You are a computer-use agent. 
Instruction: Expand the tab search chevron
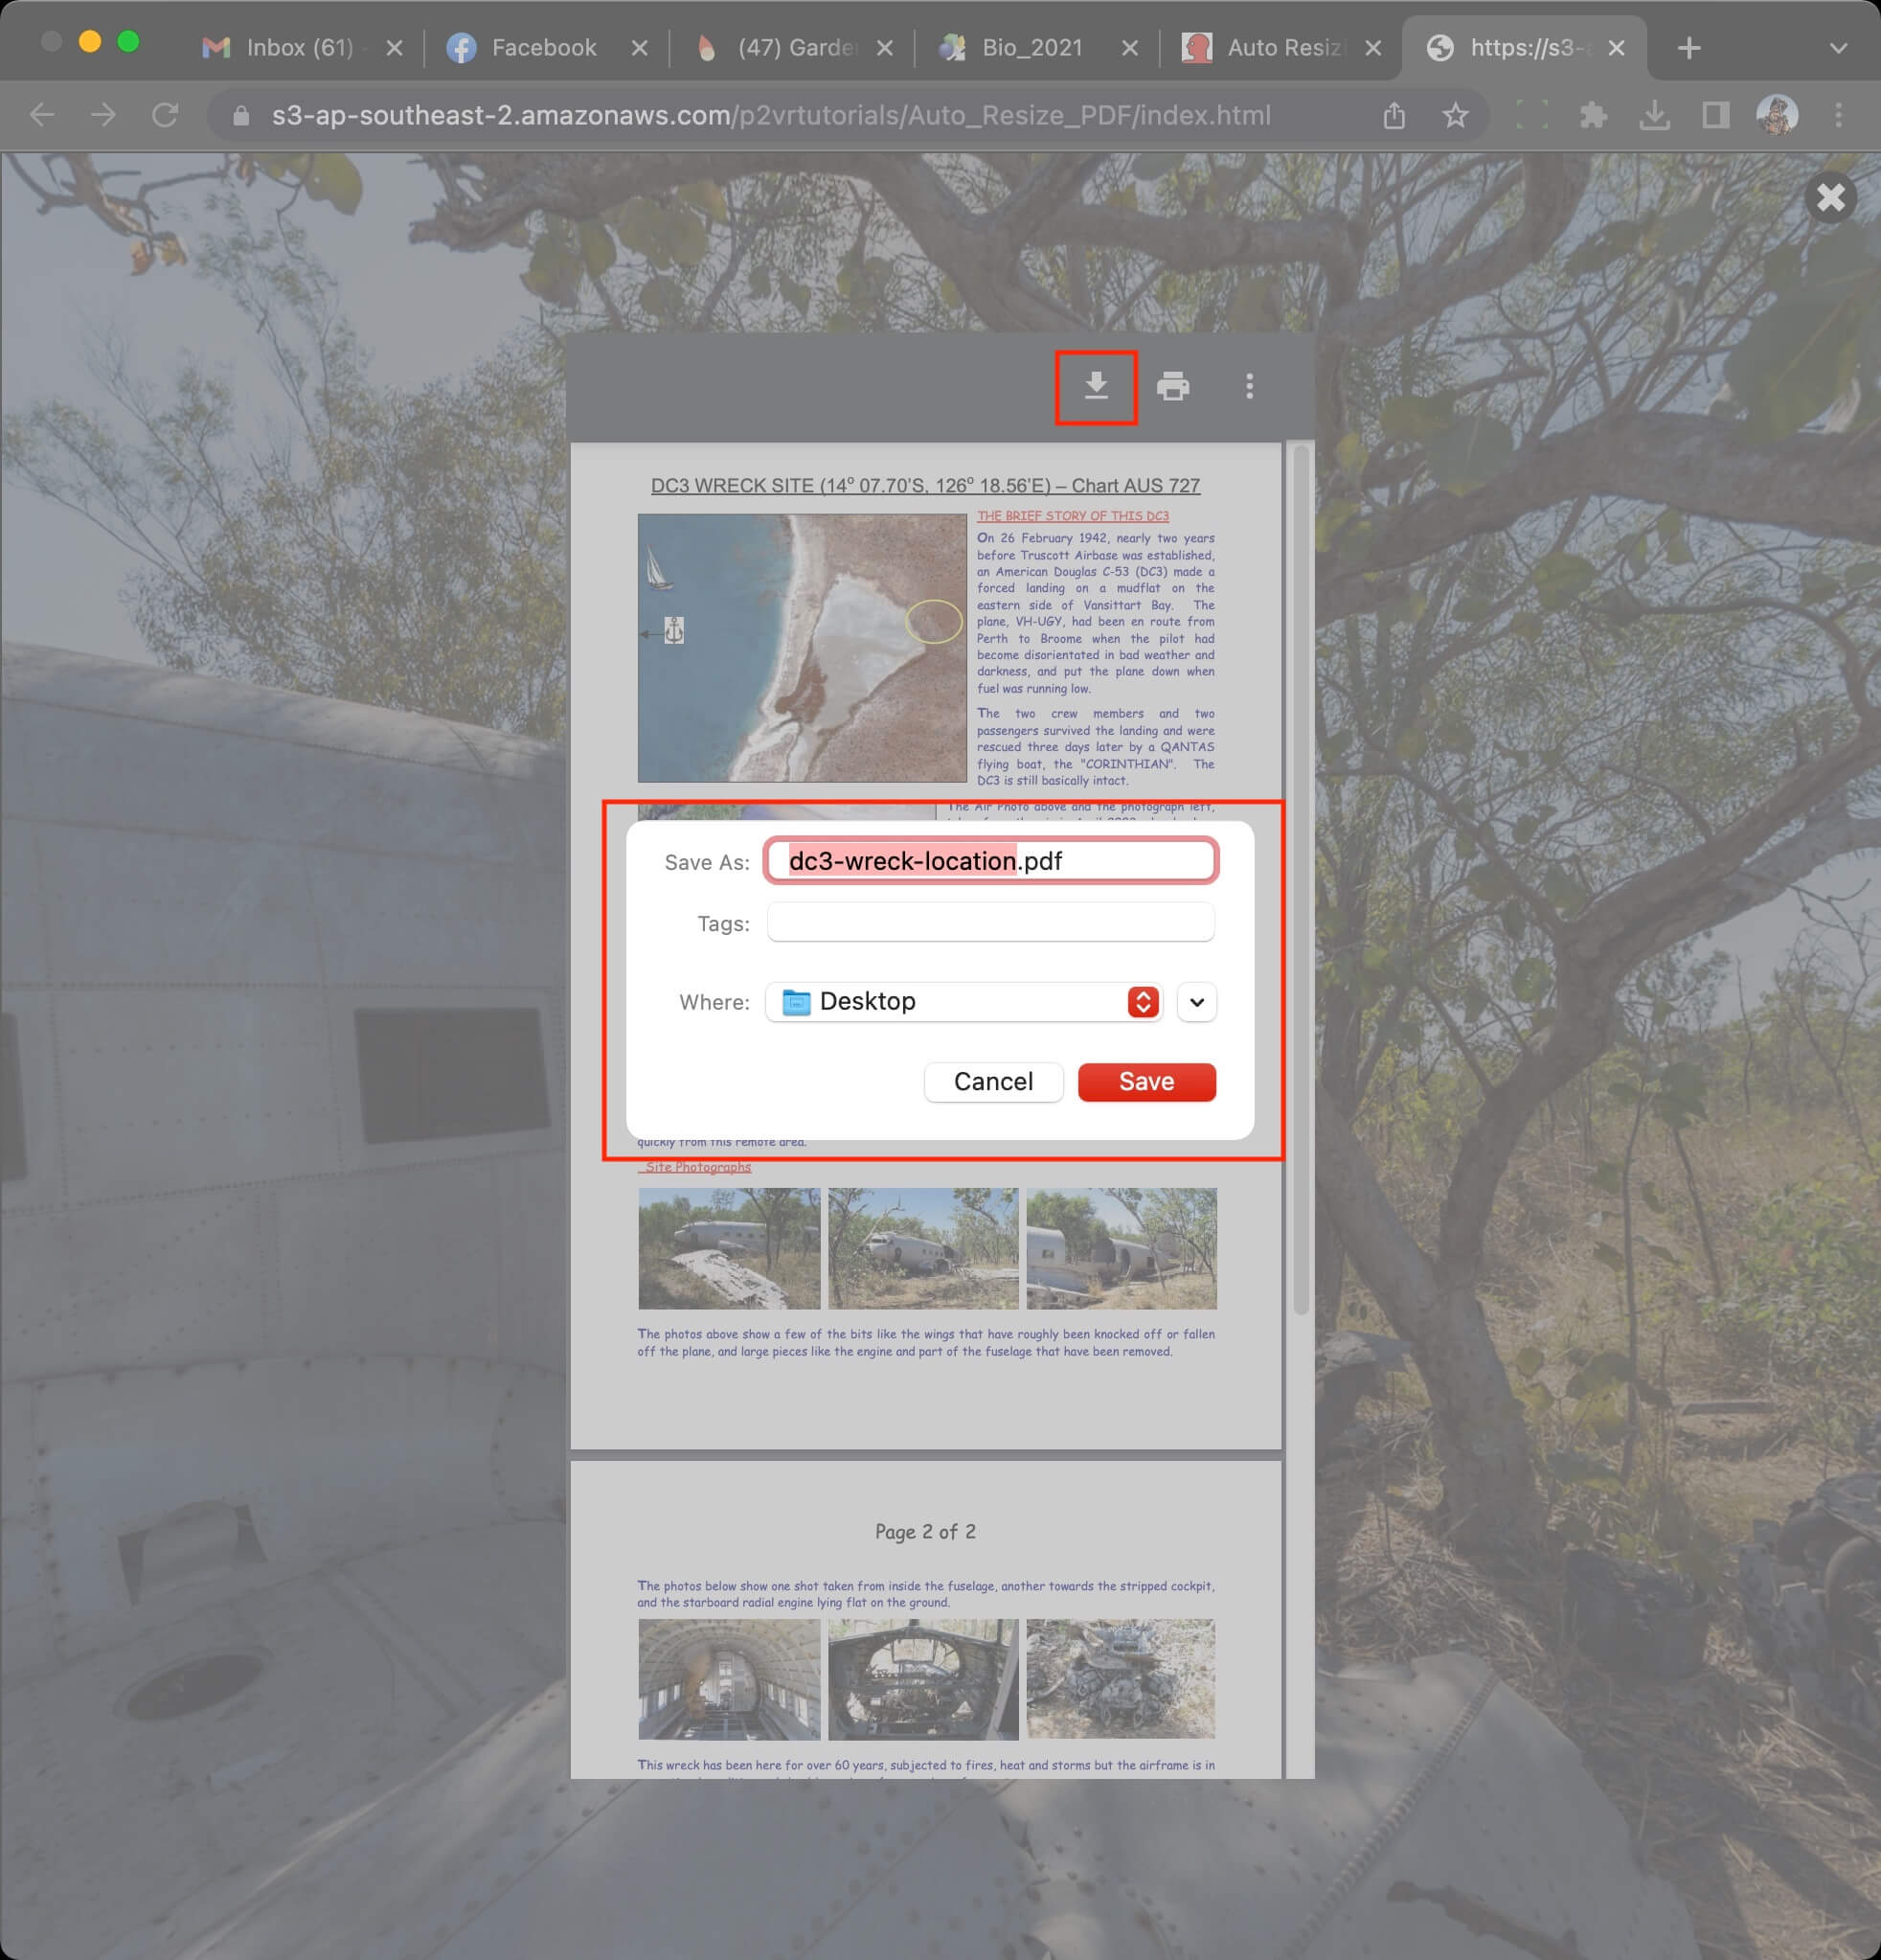pyautogui.click(x=1838, y=47)
